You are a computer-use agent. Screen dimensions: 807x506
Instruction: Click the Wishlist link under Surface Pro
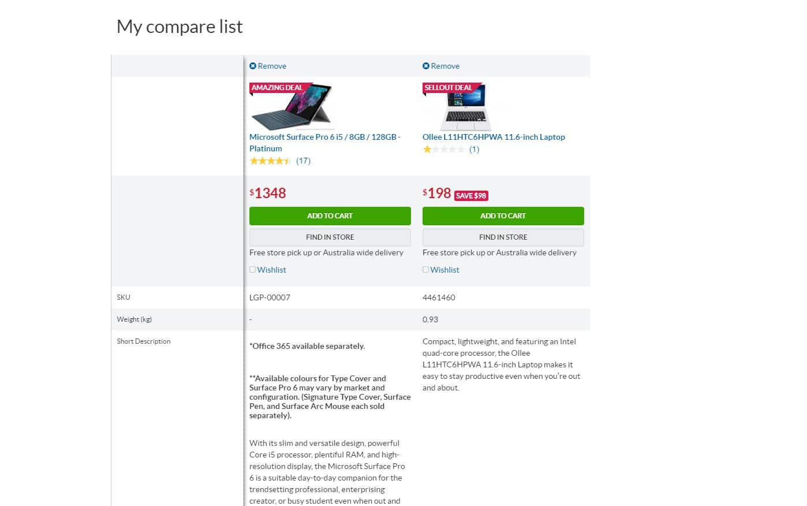(x=271, y=270)
